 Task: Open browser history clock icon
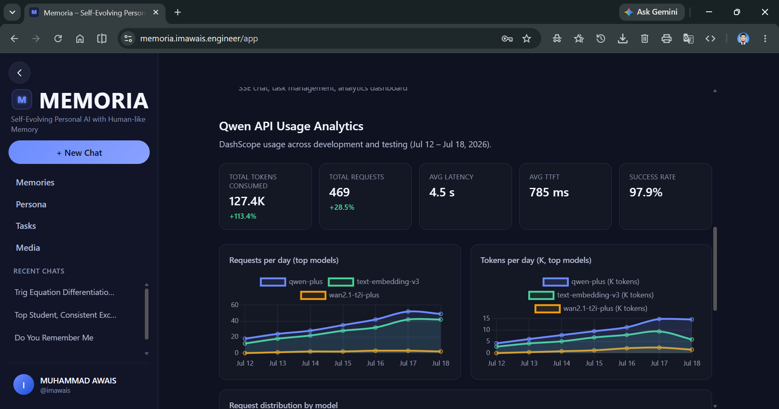601,39
